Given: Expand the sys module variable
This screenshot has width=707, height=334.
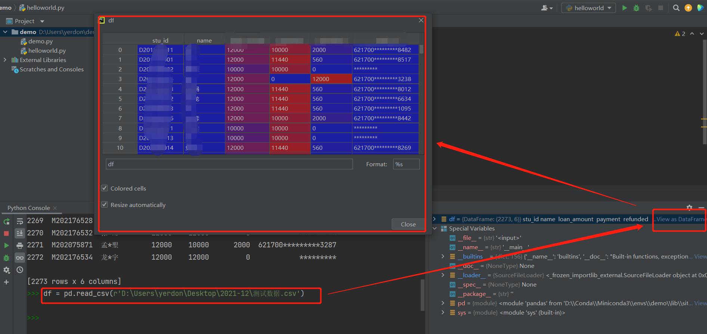Looking at the screenshot, I should (x=443, y=312).
